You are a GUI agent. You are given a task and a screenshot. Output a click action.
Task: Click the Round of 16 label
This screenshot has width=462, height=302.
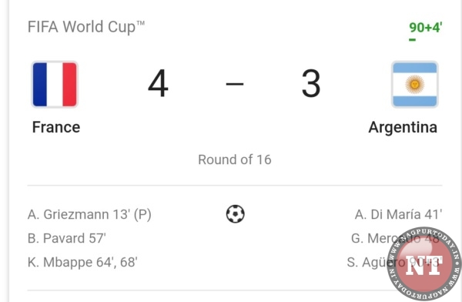pos(235,159)
